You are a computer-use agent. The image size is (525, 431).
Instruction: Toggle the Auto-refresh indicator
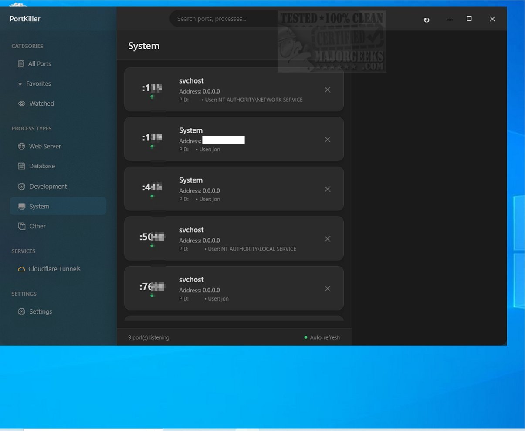(x=322, y=337)
